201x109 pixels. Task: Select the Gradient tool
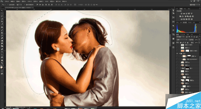[x=2, y=41]
